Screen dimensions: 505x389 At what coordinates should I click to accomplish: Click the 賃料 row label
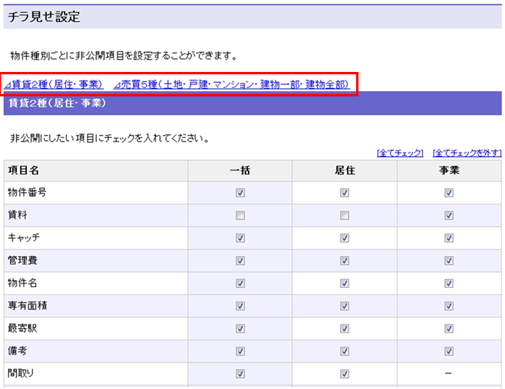pos(18,215)
